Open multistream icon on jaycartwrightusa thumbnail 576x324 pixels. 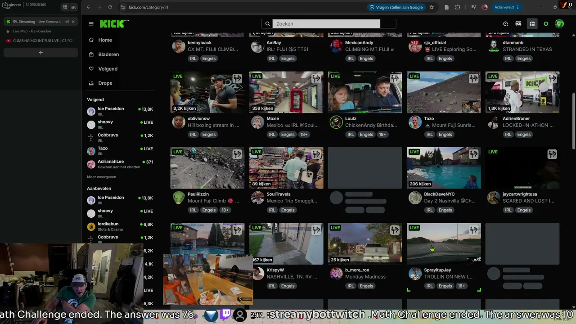(x=552, y=154)
